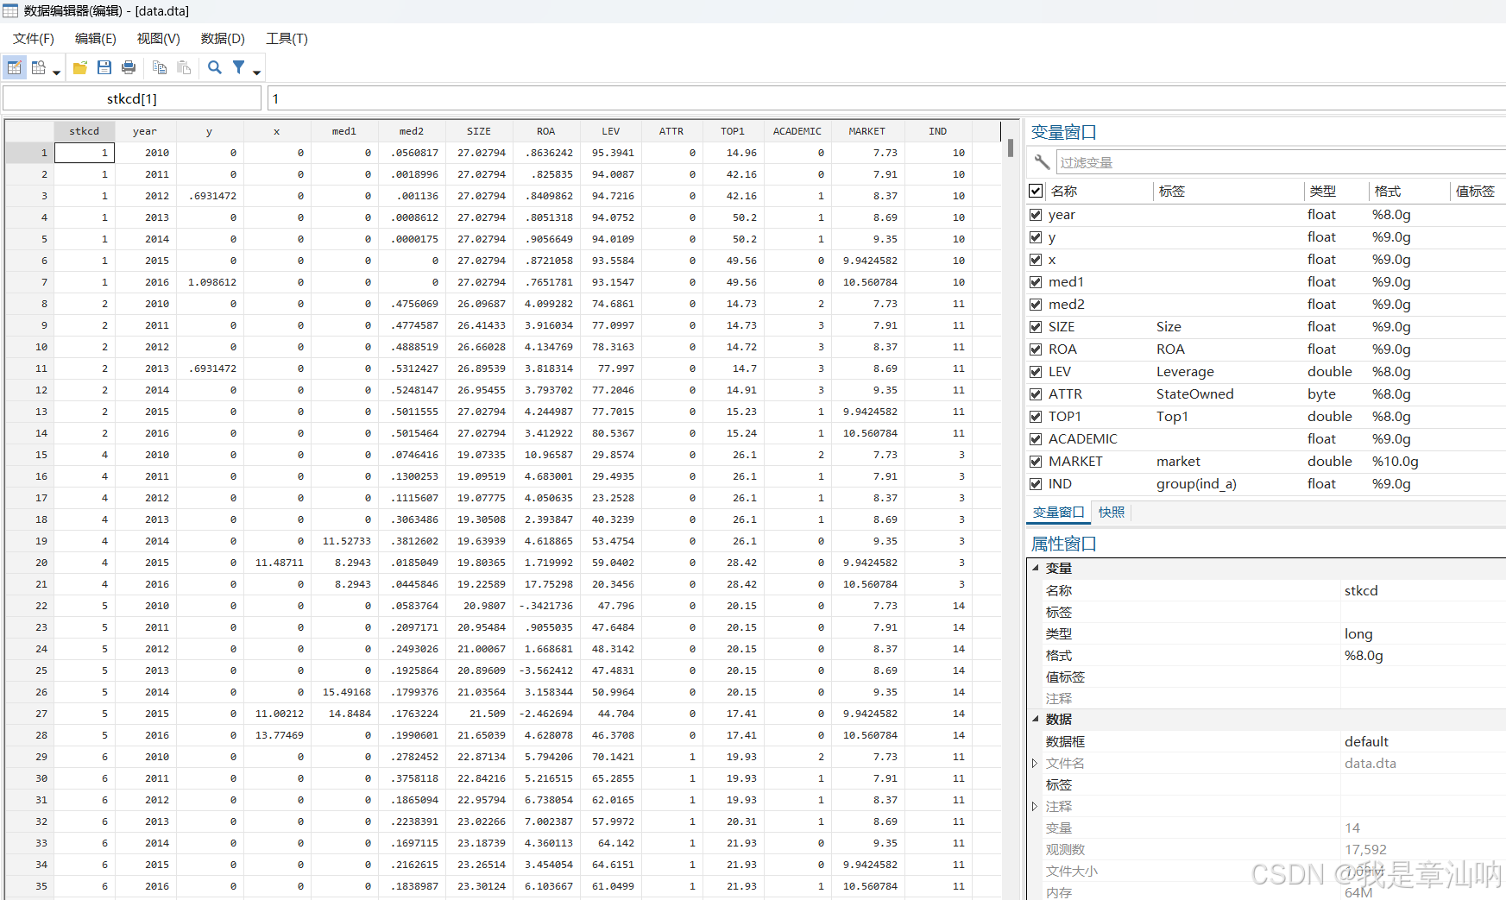
Task: Select the MARKET column header in data grid
Action: click(866, 131)
